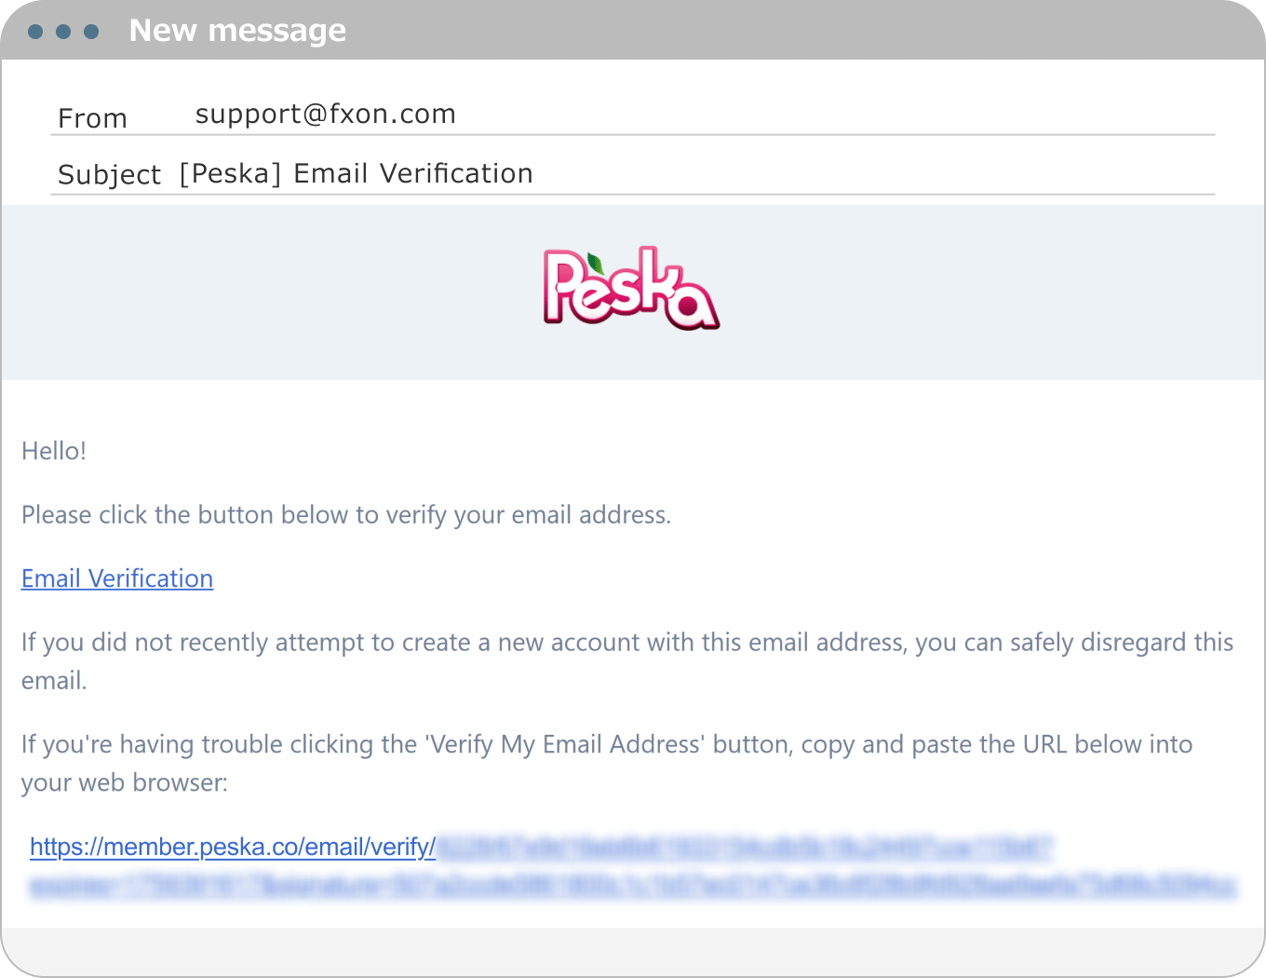Click the 'From' field label
The image size is (1266, 978).
[x=92, y=118]
